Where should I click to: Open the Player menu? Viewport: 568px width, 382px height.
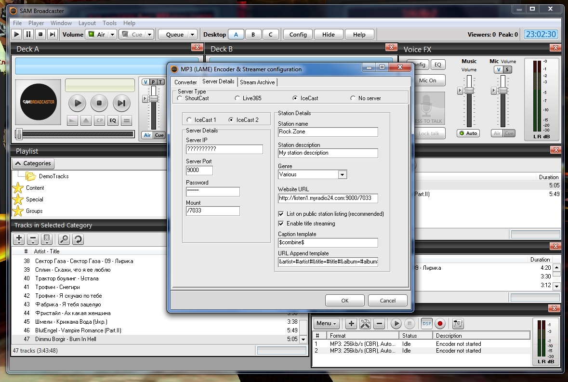pos(36,23)
